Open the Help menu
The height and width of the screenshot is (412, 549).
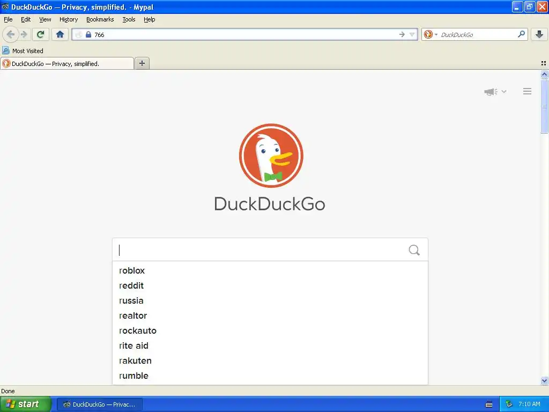point(149,20)
